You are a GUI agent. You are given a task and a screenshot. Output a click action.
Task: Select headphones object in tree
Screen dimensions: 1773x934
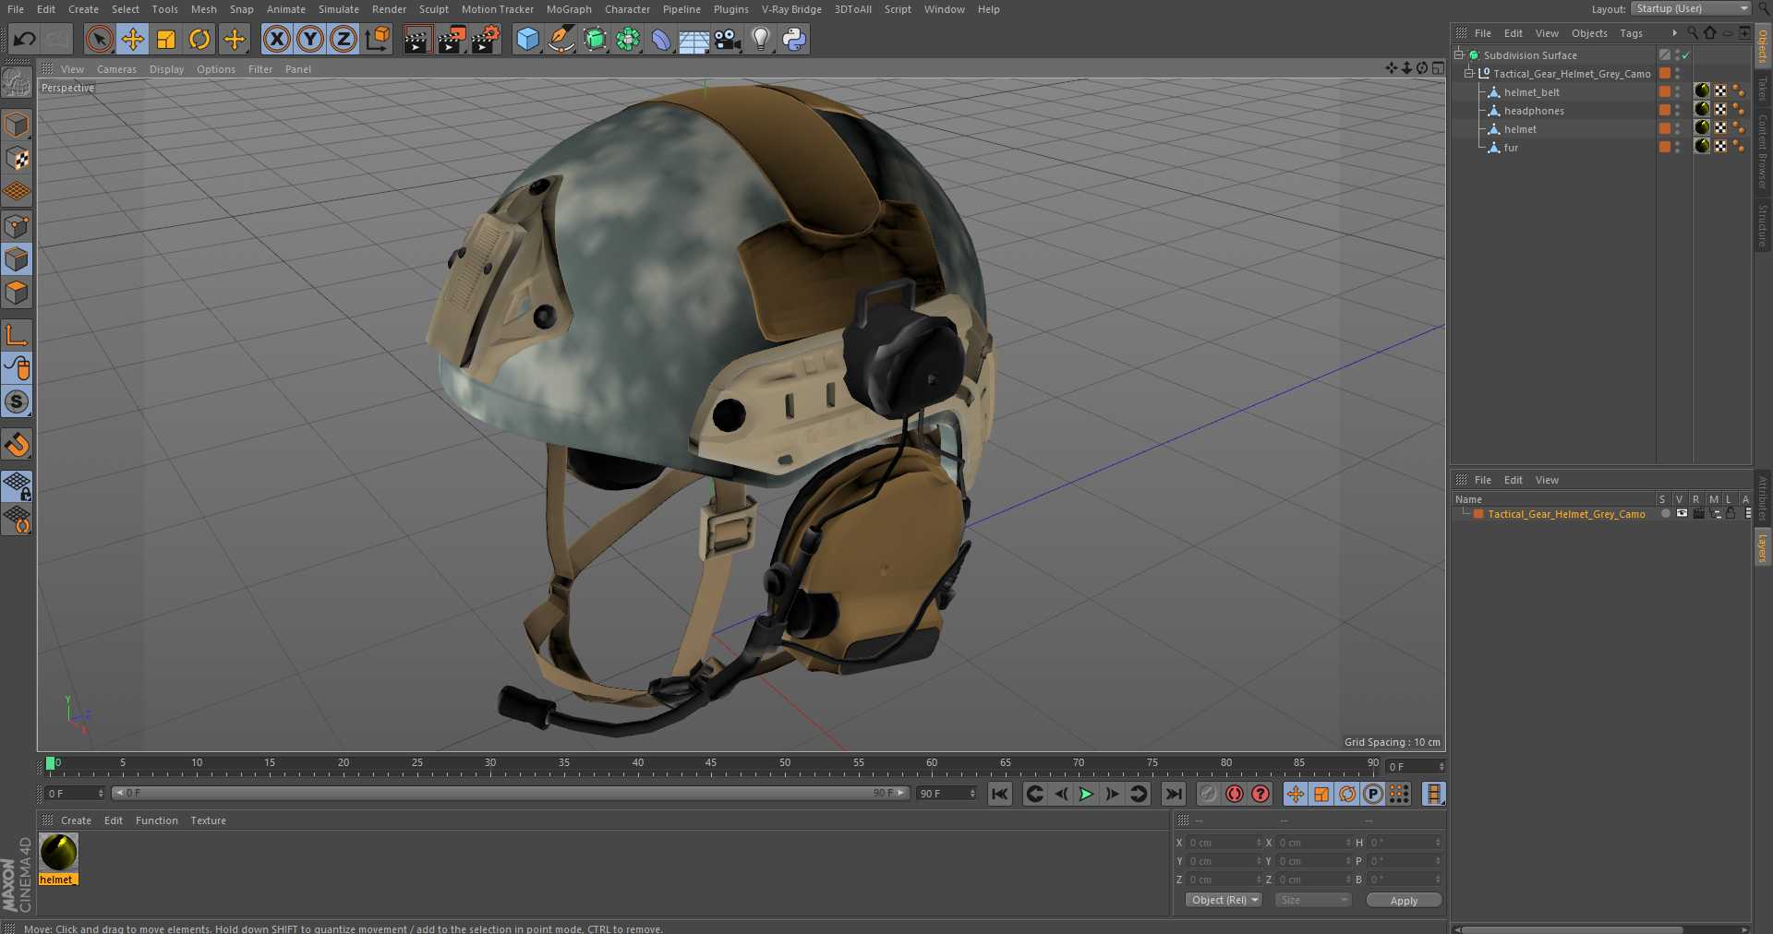tap(1534, 111)
